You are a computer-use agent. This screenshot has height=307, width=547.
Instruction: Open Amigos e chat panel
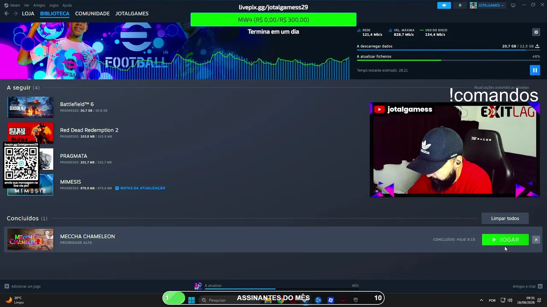tap(527, 286)
